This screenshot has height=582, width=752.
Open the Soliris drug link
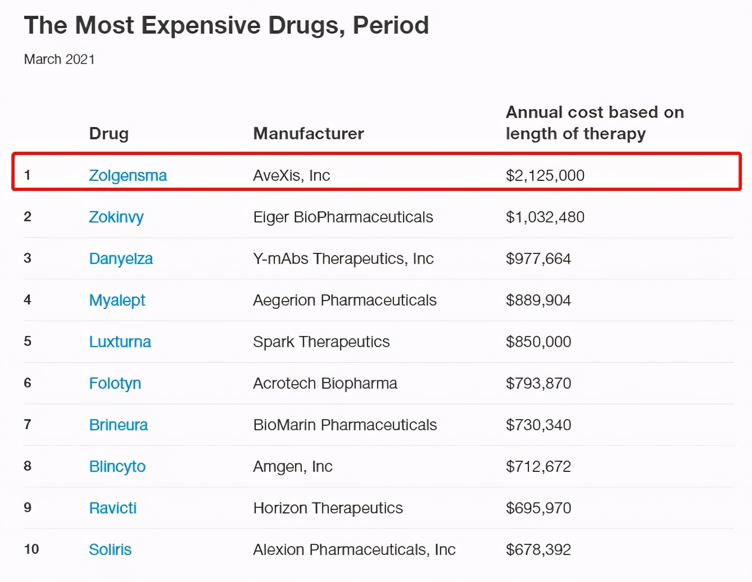click(x=110, y=550)
